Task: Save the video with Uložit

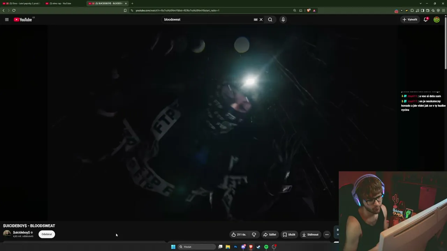Action: click(x=289, y=235)
